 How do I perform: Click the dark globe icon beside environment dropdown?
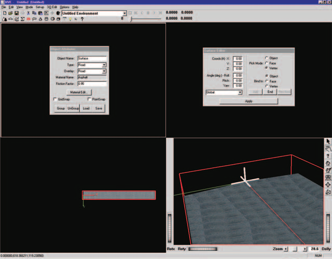click(x=58, y=13)
